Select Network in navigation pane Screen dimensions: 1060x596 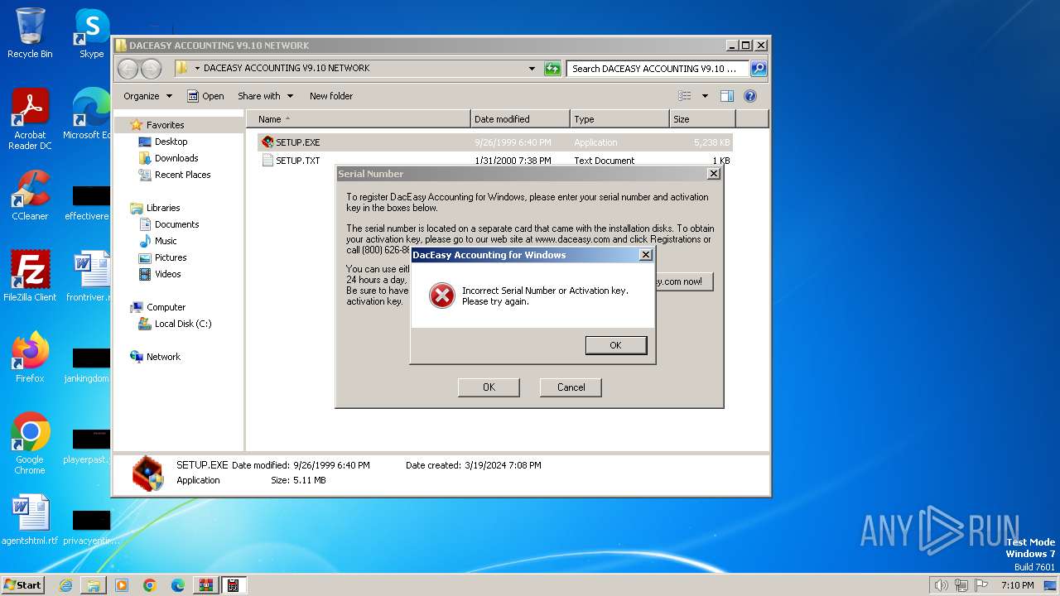tap(163, 357)
